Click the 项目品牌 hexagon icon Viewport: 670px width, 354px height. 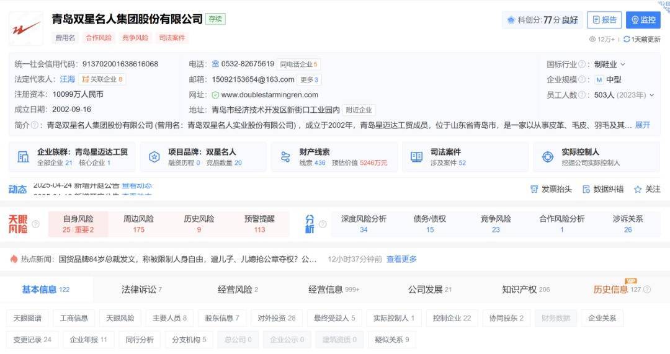coord(154,157)
